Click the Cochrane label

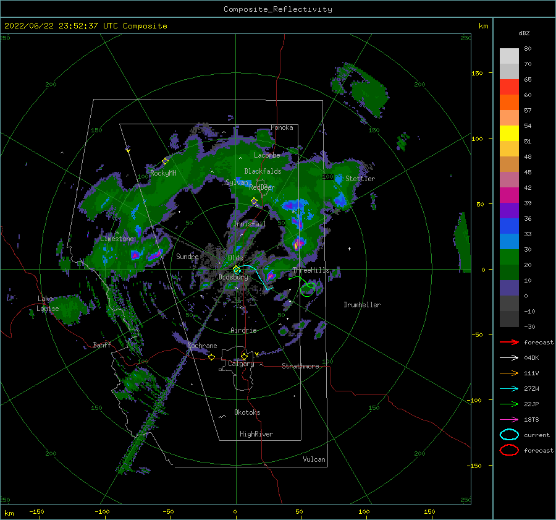point(202,346)
